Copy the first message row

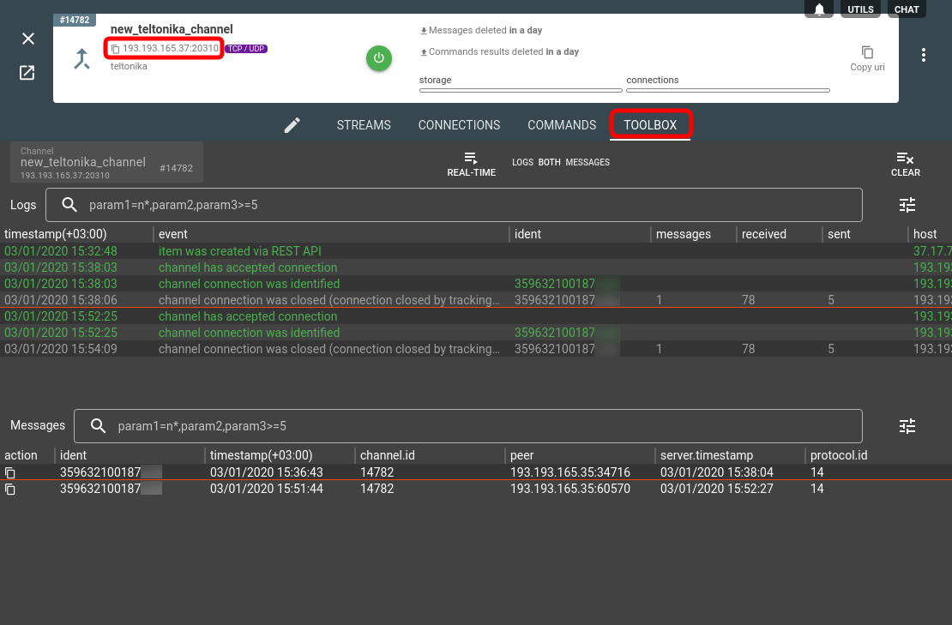pyautogui.click(x=10, y=472)
